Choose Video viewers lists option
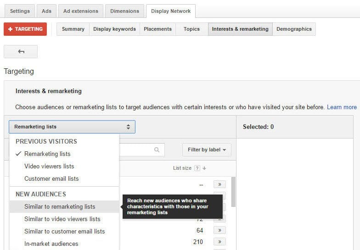Viewport: 360px width, 250px height. click(64, 166)
